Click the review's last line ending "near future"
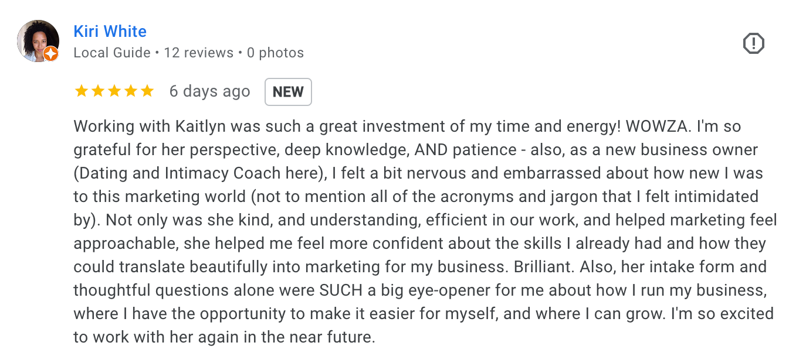806x363 pixels. (x=224, y=337)
